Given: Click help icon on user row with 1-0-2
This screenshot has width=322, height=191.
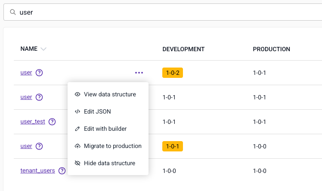Looking at the screenshot, I should (39, 73).
